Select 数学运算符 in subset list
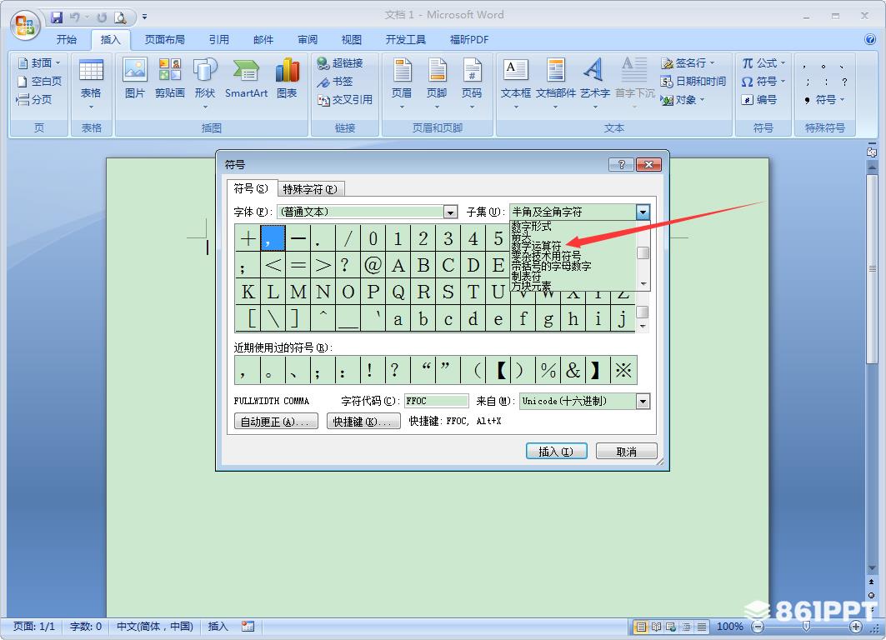The width and height of the screenshot is (886, 640). coord(536,247)
